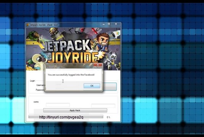
Task: Click the 'coins' label
Action: (x=36, y=102)
